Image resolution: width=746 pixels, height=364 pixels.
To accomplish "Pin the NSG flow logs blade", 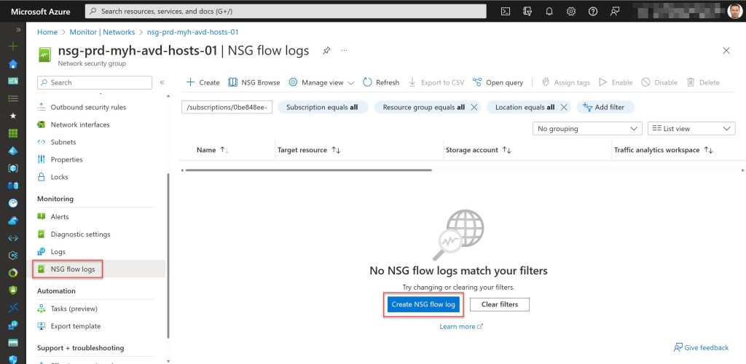I will pos(326,51).
